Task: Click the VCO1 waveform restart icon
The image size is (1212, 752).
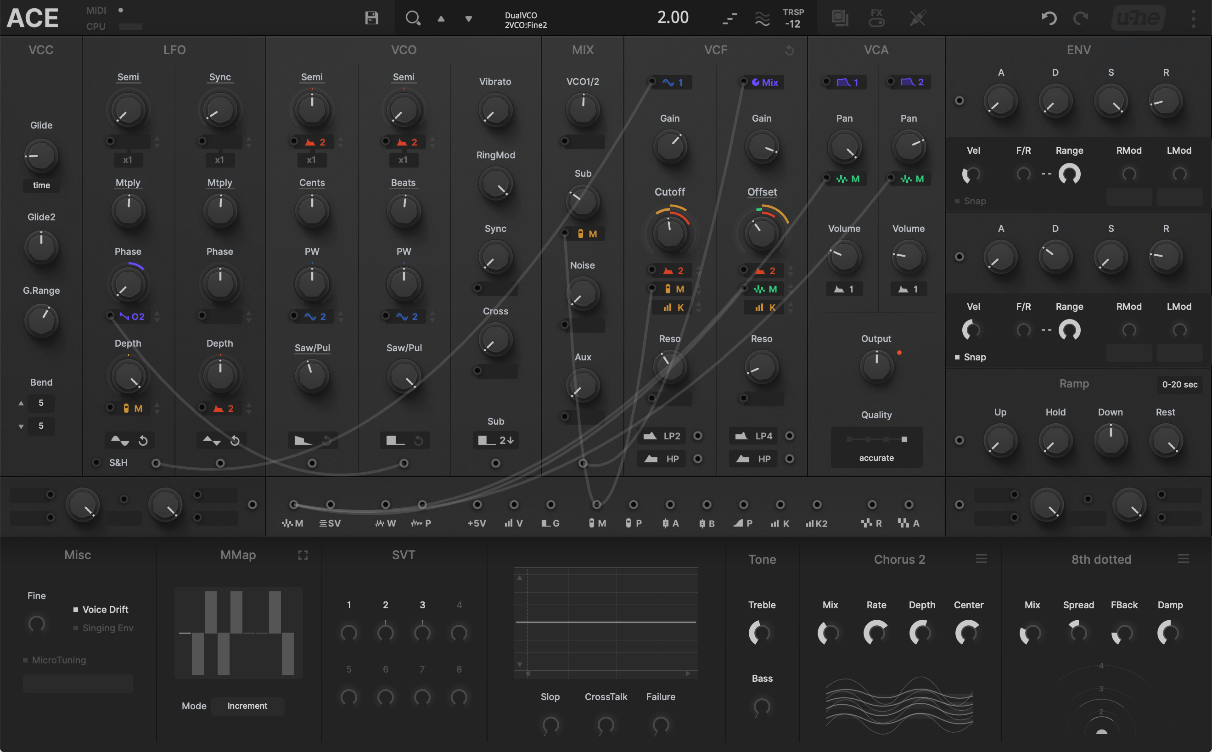Action: point(327,441)
